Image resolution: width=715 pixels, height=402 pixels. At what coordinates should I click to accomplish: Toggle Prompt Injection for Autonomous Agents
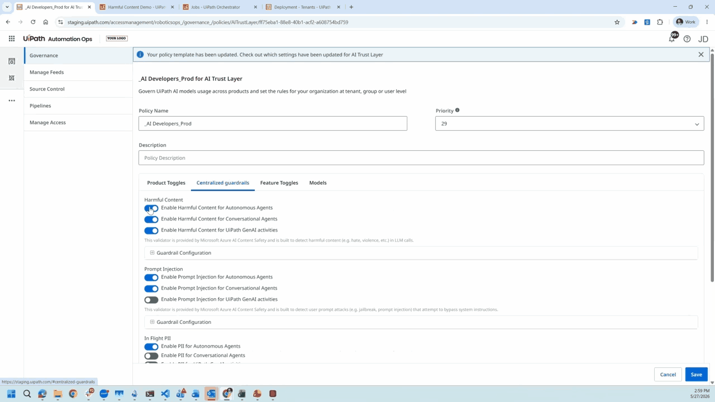[x=151, y=277]
